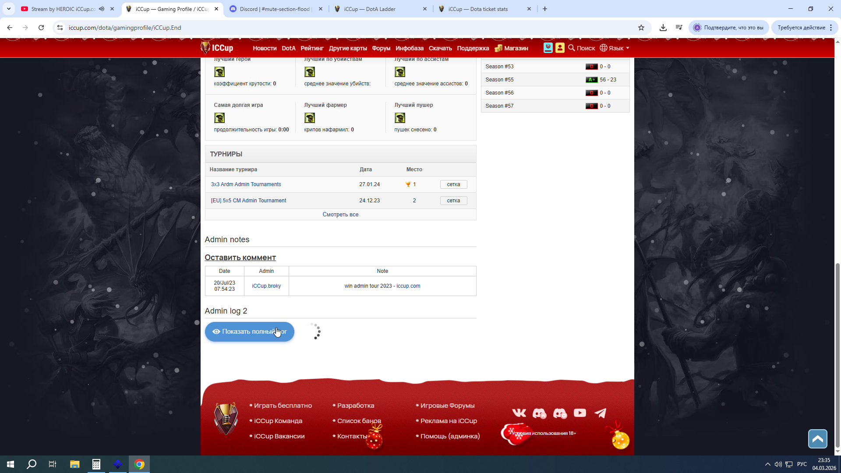The width and height of the screenshot is (841, 473).
Task: Open the tab search dropdown arrow
Action: coord(9,9)
